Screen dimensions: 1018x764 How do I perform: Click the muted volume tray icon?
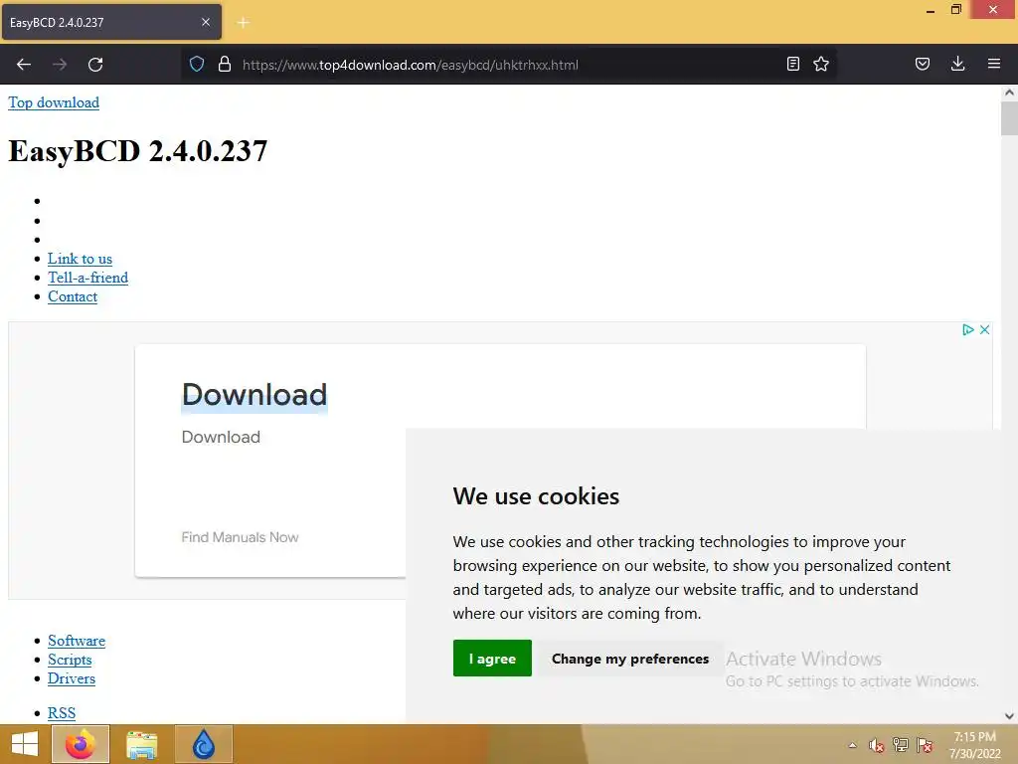coord(877,745)
